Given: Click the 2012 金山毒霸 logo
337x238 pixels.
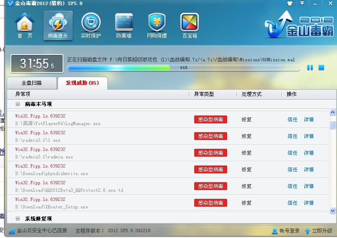Looking at the screenshot, I should pos(299,25).
